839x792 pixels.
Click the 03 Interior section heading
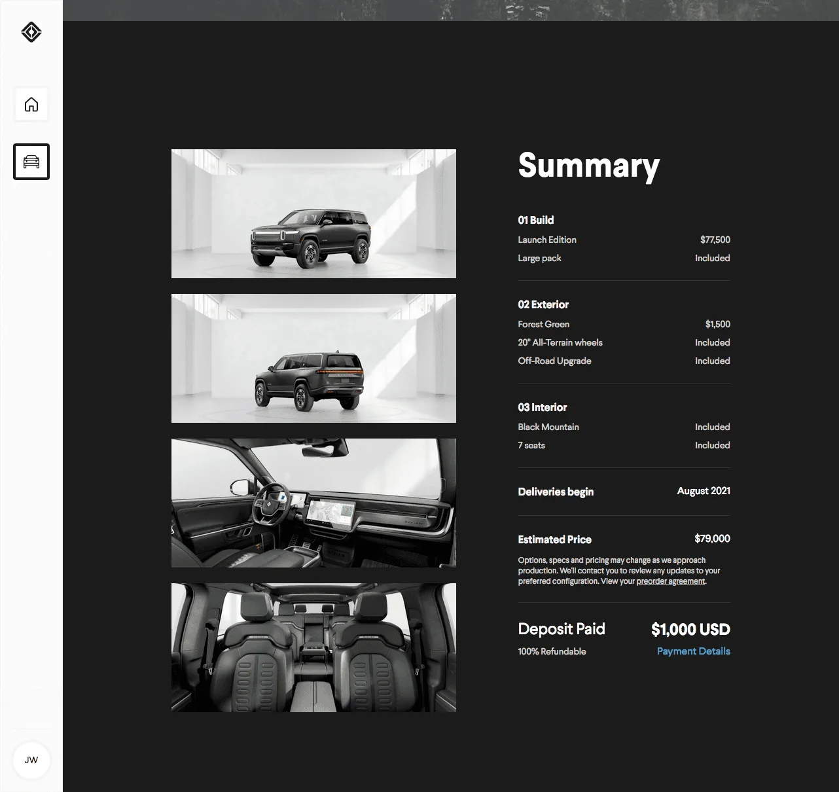[x=543, y=407]
